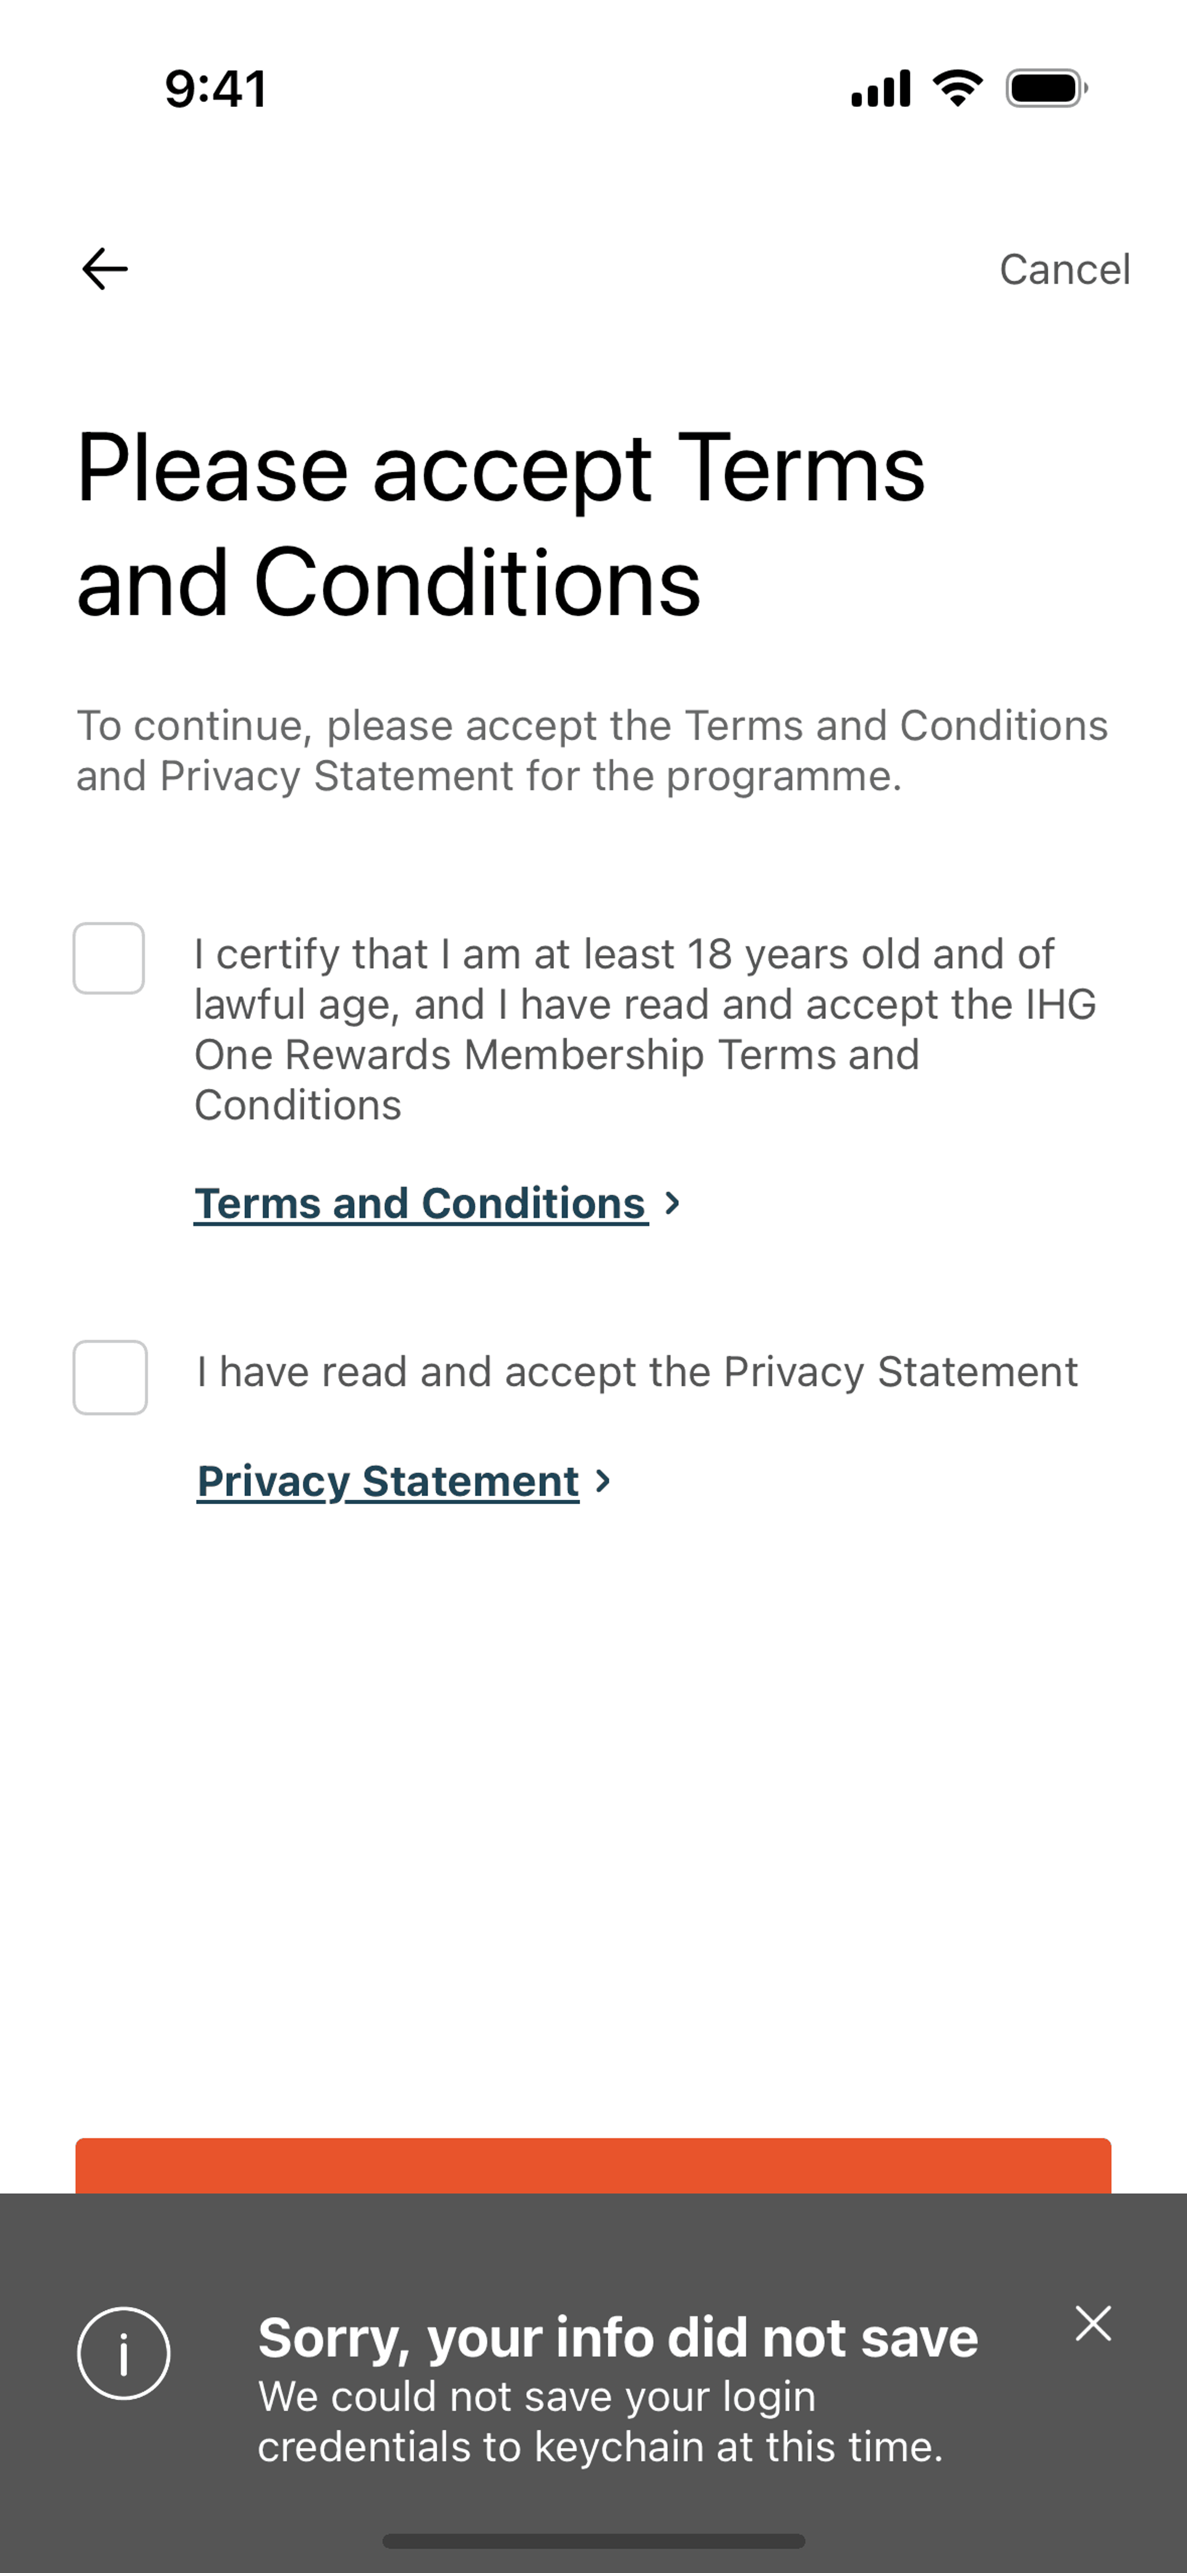1187x2573 pixels.
Task: Click the chevron next to Privacy Statement
Action: [603, 1481]
